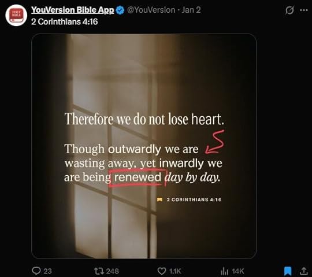Click the Therefore we do not lose heart line
The height and width of the screenshot is (277, 312).
click(x=144, y=119)
